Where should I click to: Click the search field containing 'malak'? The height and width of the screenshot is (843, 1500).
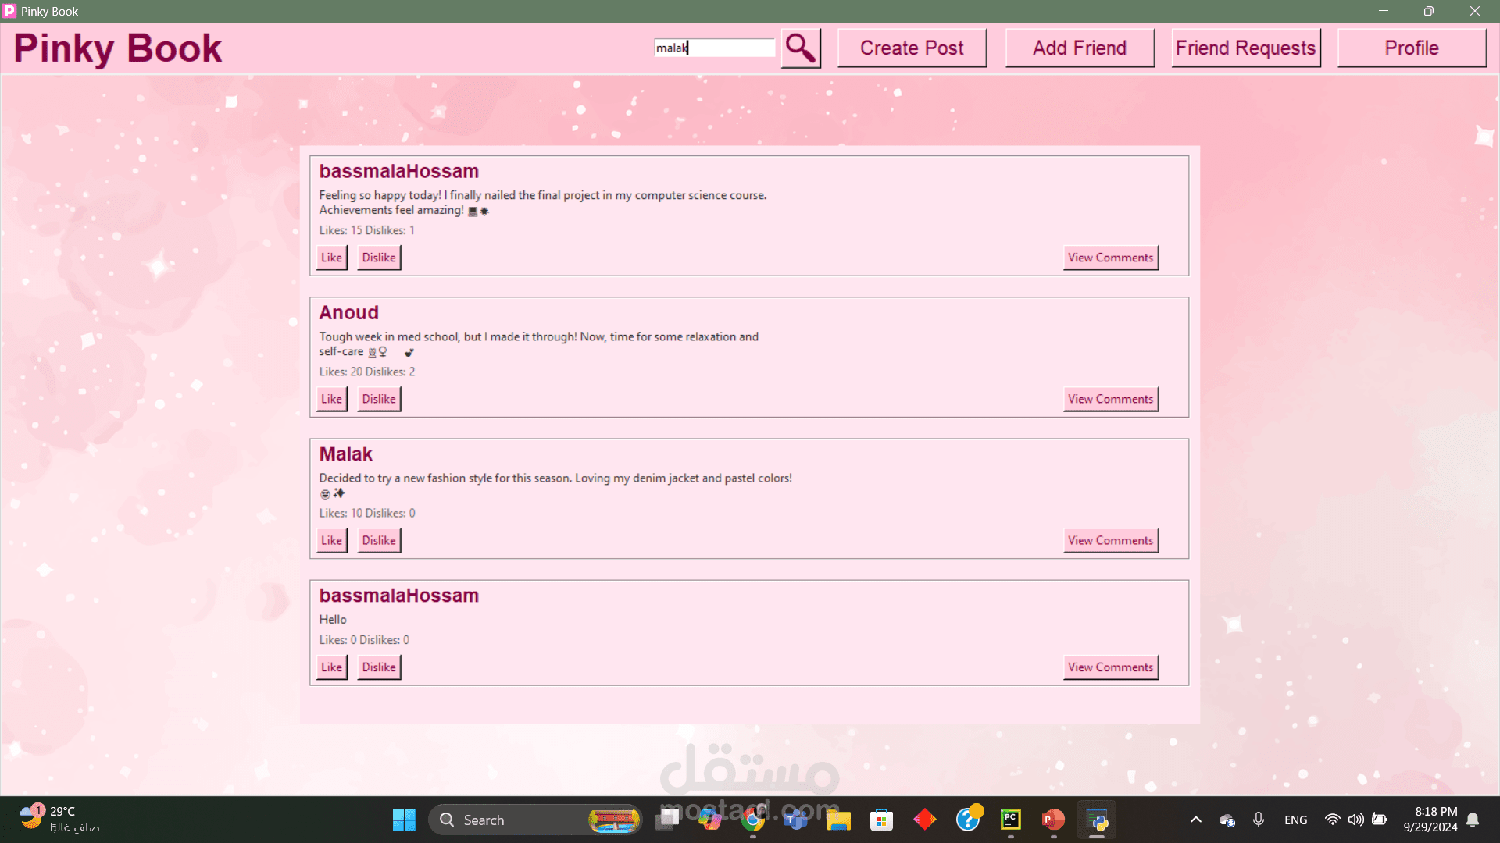tap(714, 48)
